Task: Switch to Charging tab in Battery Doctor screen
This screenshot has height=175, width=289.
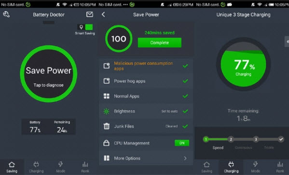Action: pos(36,167)
